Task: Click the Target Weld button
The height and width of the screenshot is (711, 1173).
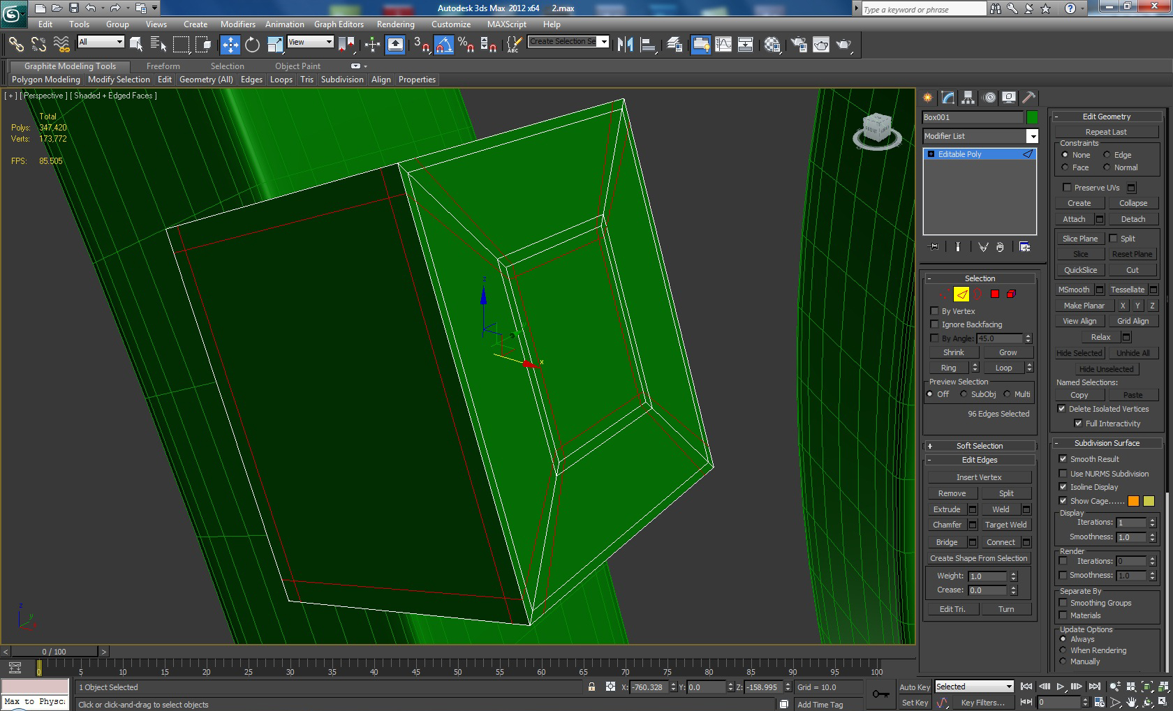Action: coord(1005,525)
